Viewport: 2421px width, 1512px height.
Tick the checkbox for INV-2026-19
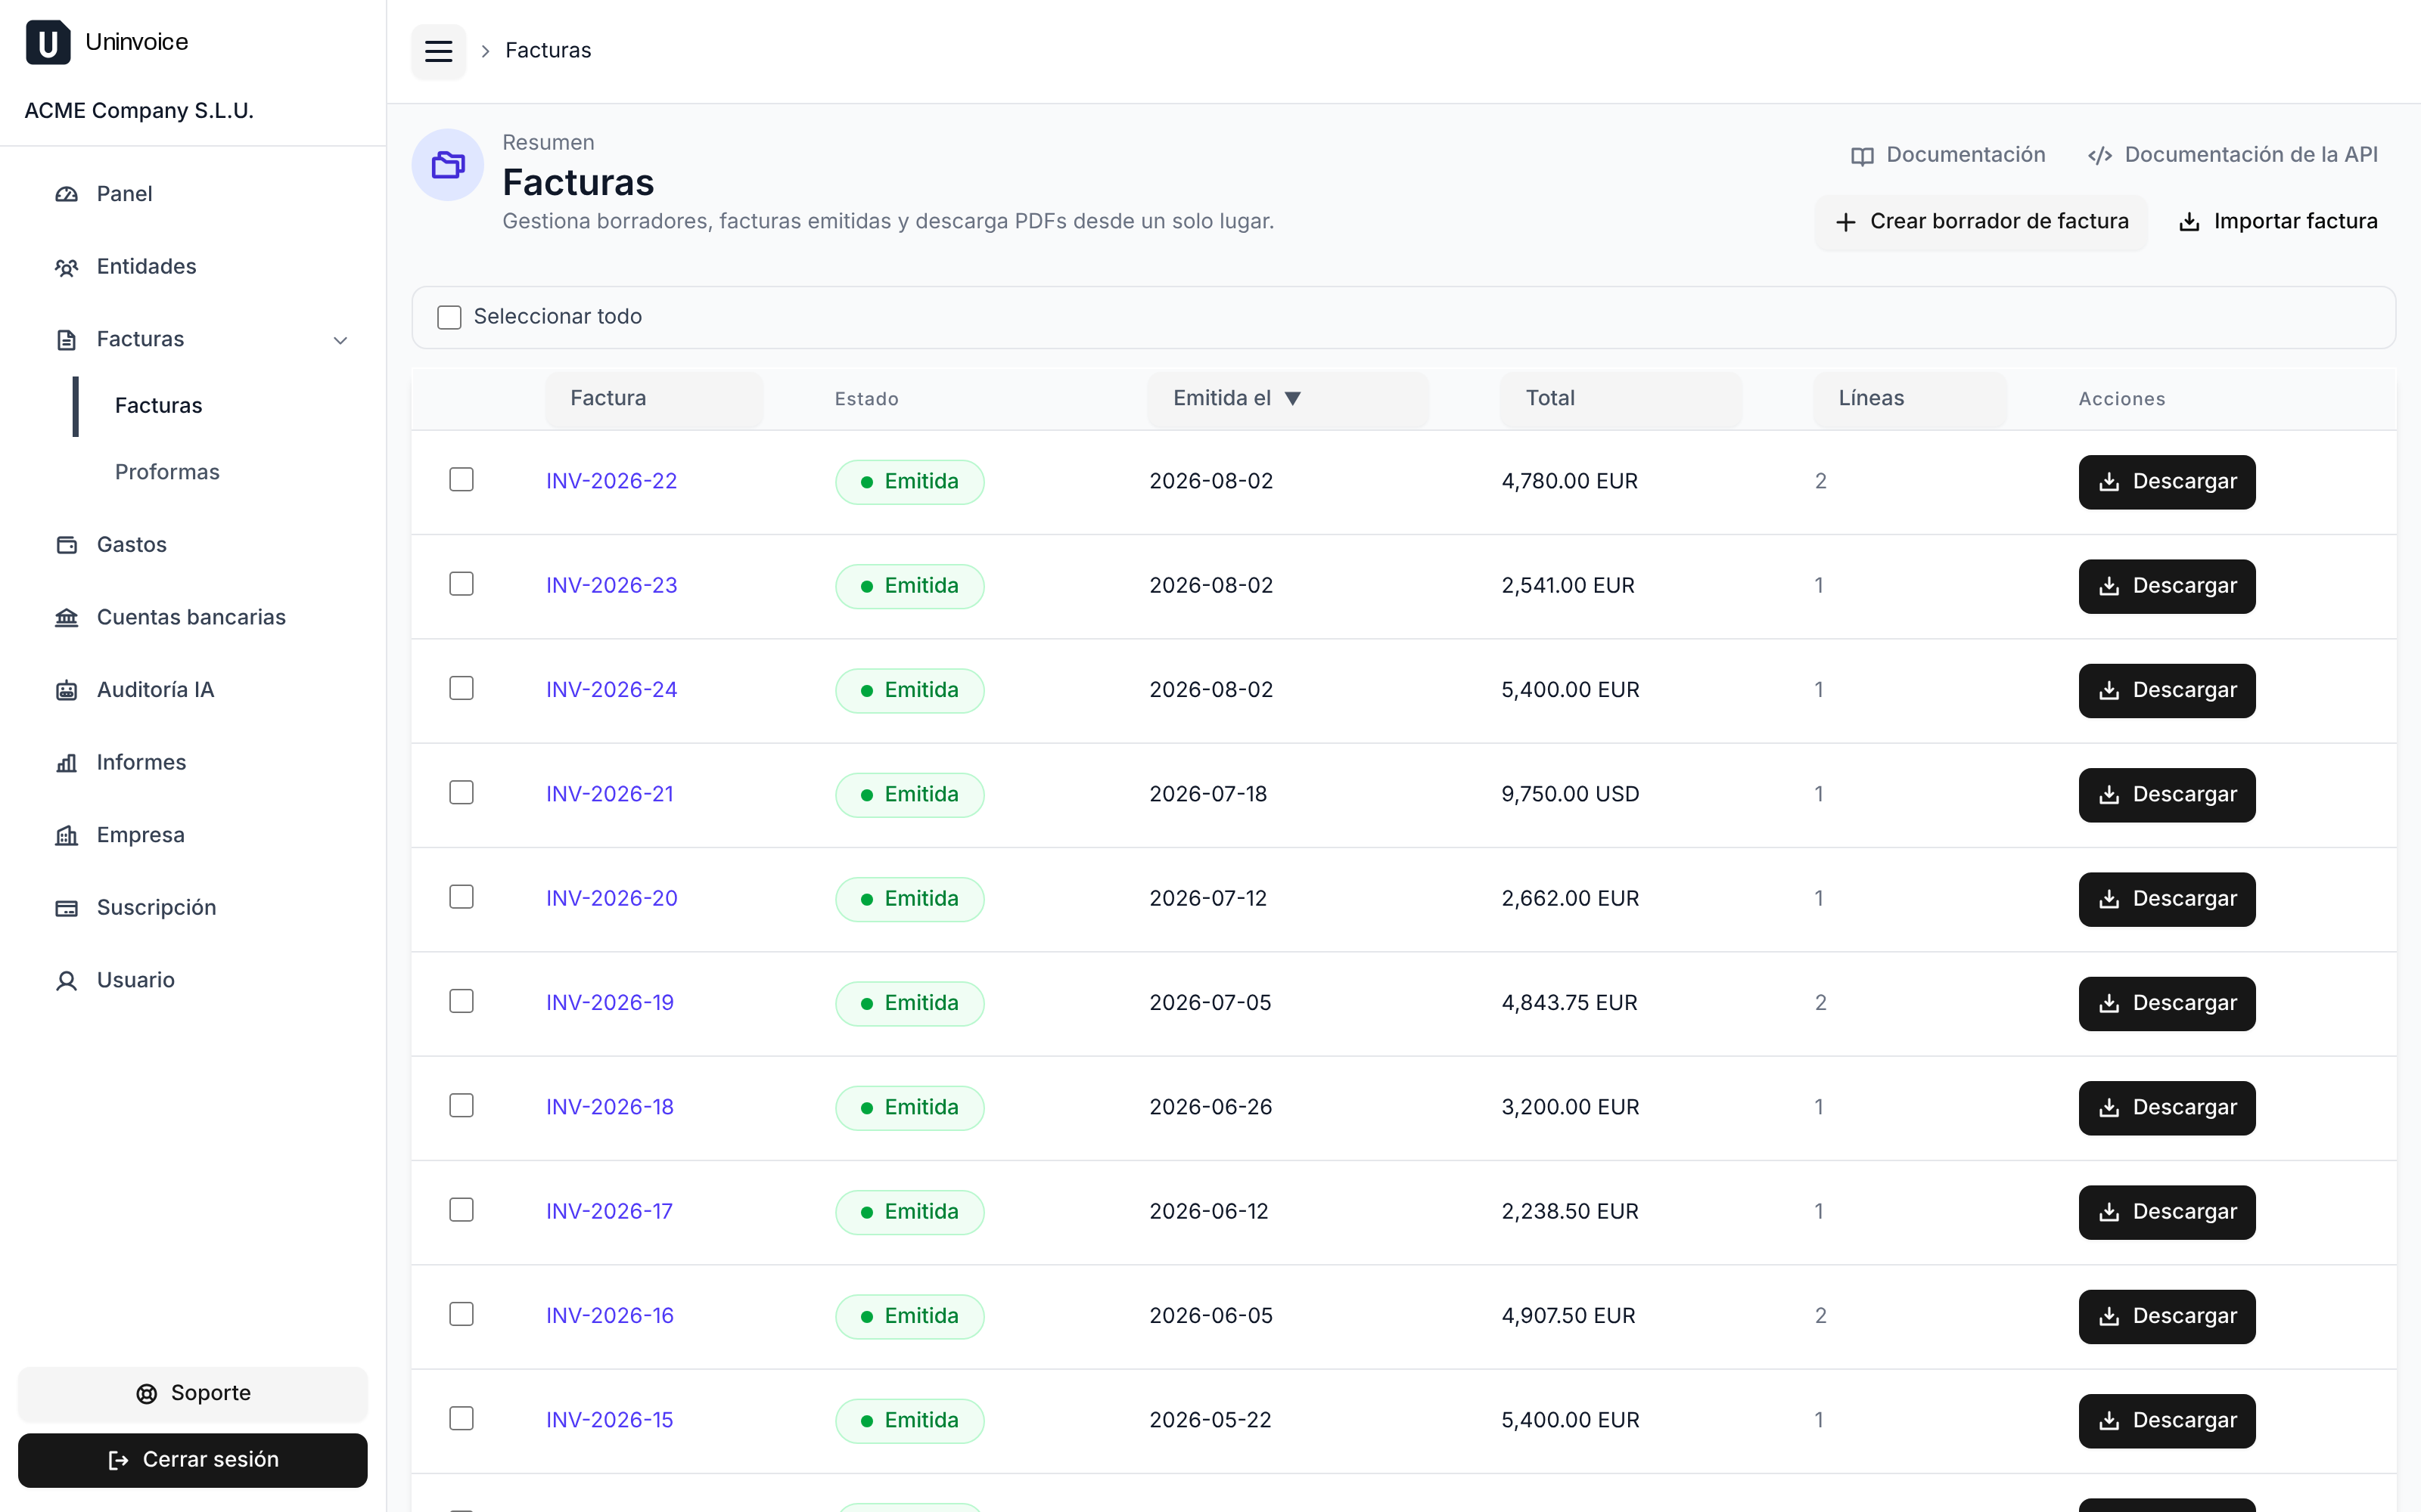pos(462,1002)
